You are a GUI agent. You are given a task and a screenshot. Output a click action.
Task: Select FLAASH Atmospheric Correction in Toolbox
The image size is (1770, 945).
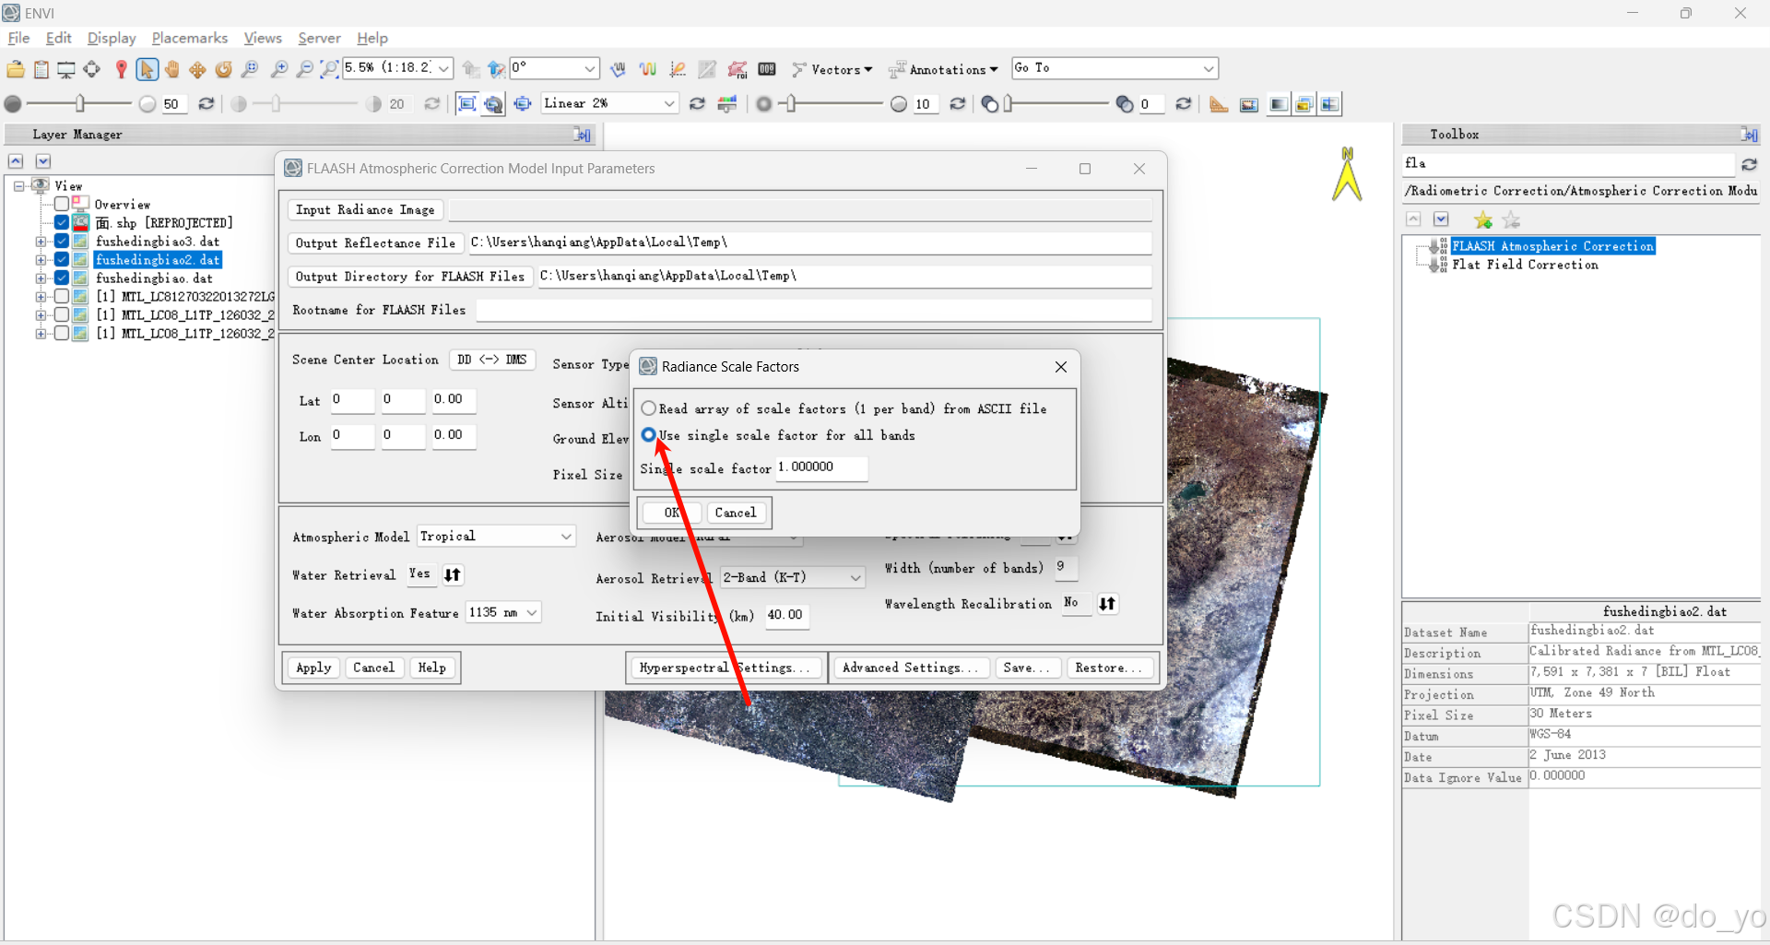point(1552,246)
